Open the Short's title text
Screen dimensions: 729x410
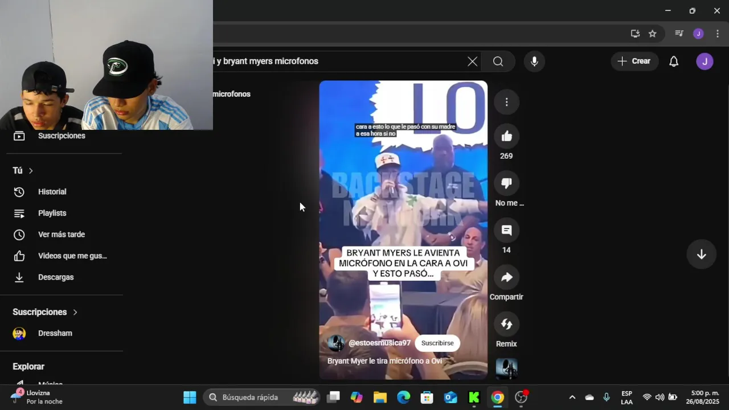click(384, 361)
